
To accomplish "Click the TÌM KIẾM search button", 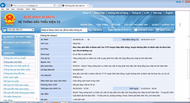I will tap(95, 30).
